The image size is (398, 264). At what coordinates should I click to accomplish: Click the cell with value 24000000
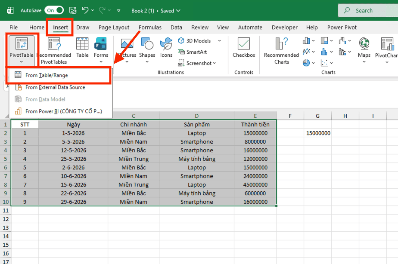tap(255, 176)
